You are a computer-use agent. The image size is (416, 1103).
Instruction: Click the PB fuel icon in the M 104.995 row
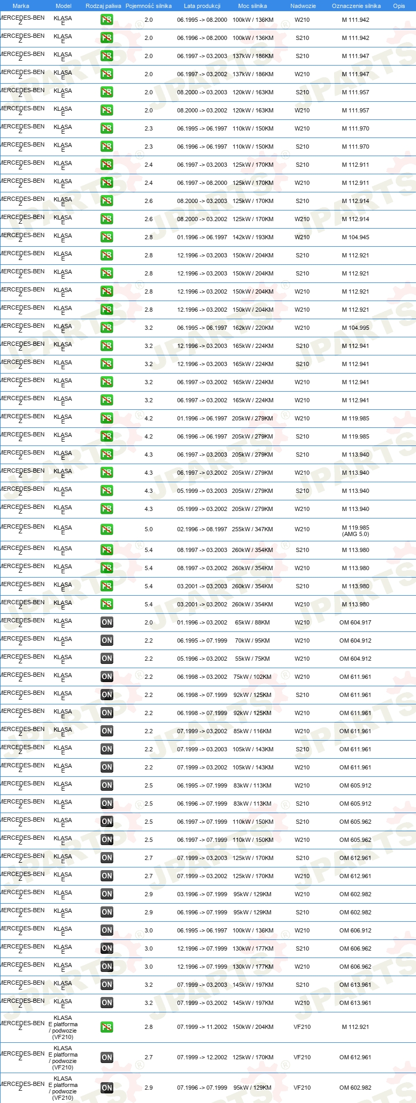[107, 328]
